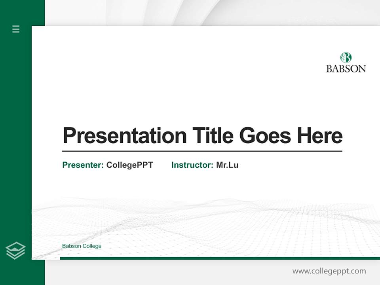Open the www.collegeppt.com website link

tap(329, 272)
